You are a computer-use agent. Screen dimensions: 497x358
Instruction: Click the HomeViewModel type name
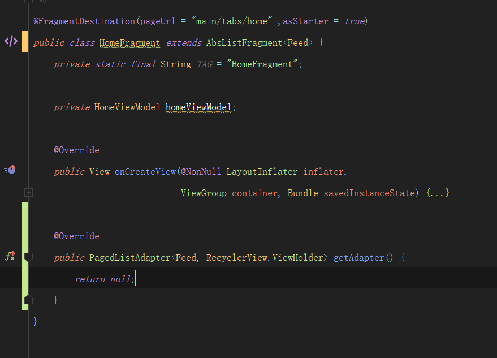tap(127, 107)
